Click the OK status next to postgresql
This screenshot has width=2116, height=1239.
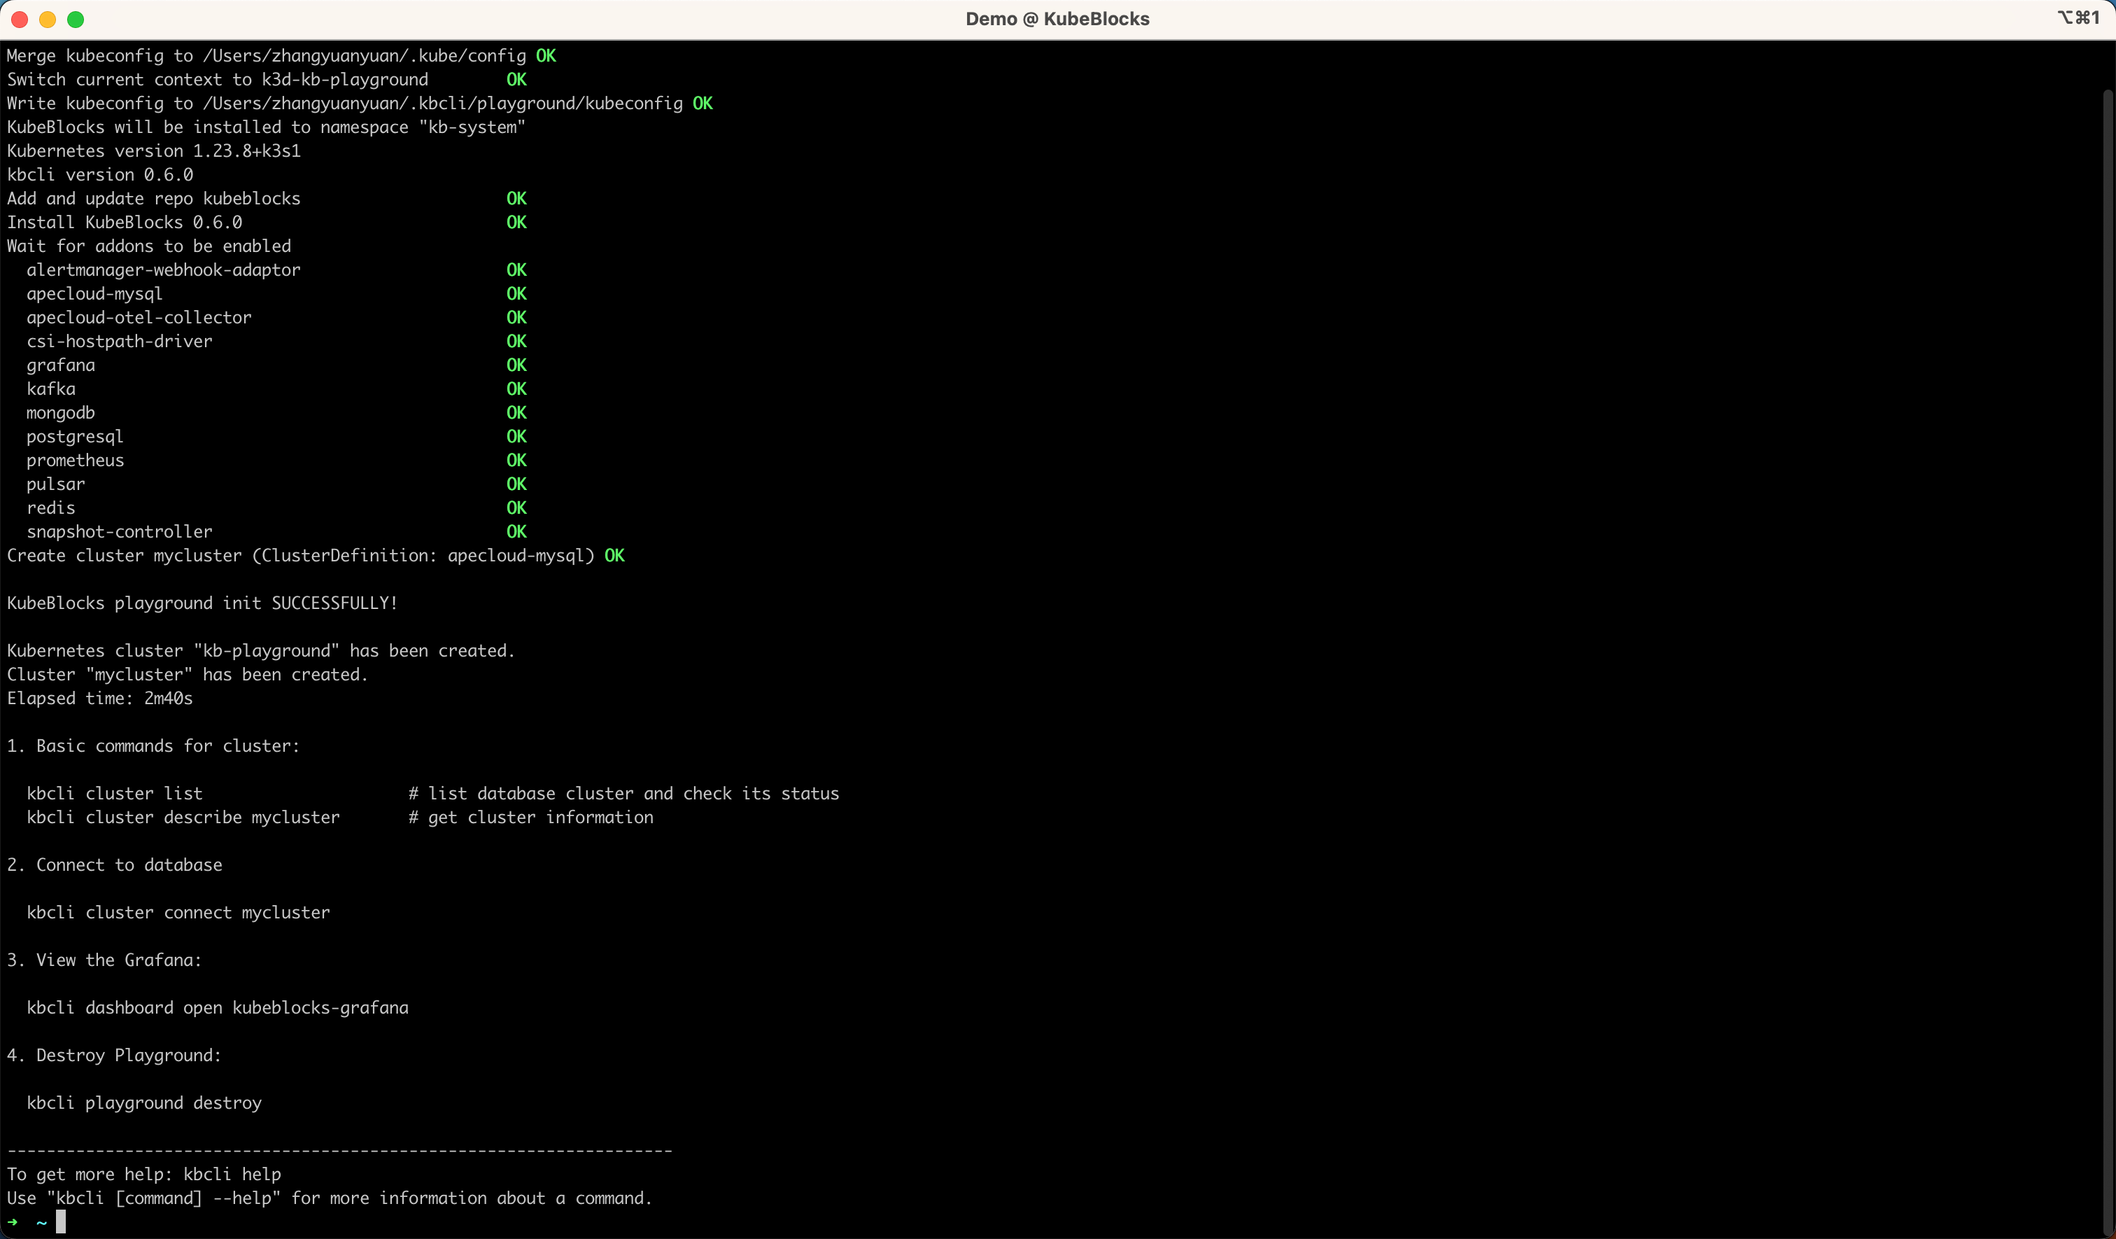coord(516,437)
